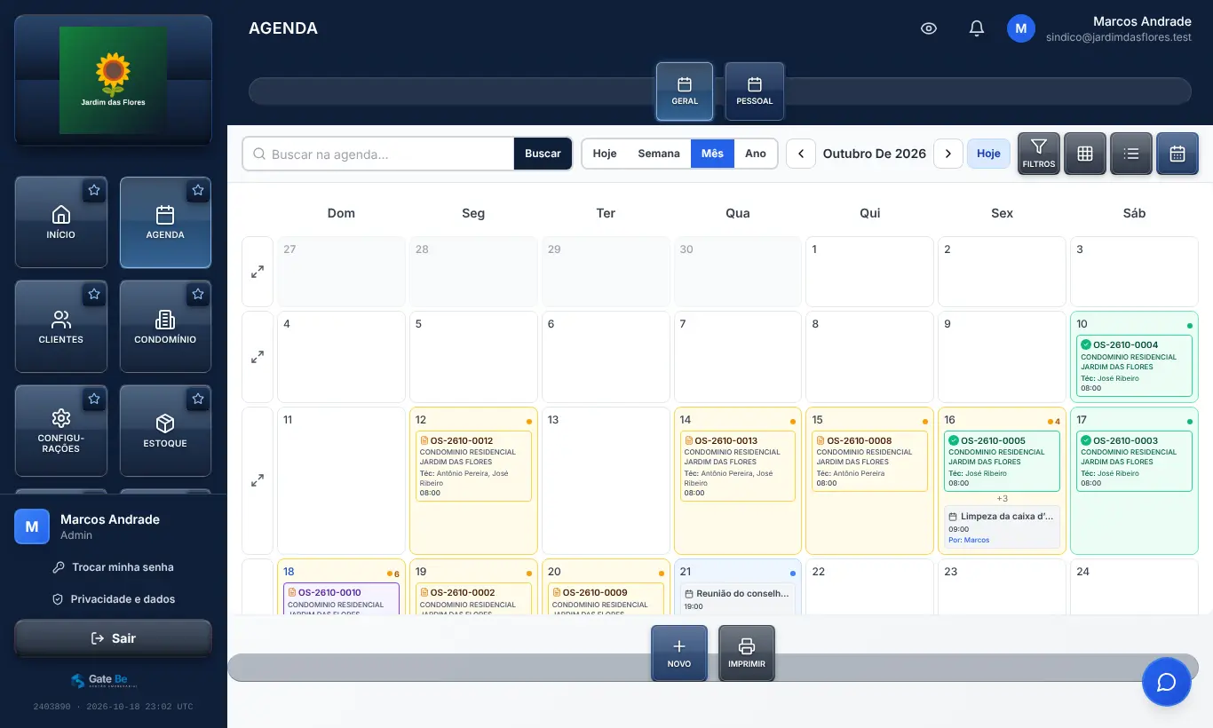Select the Hoje view option
This screenshot has height=728, width=1213.
pyautogui.click(x=605, y=154)
